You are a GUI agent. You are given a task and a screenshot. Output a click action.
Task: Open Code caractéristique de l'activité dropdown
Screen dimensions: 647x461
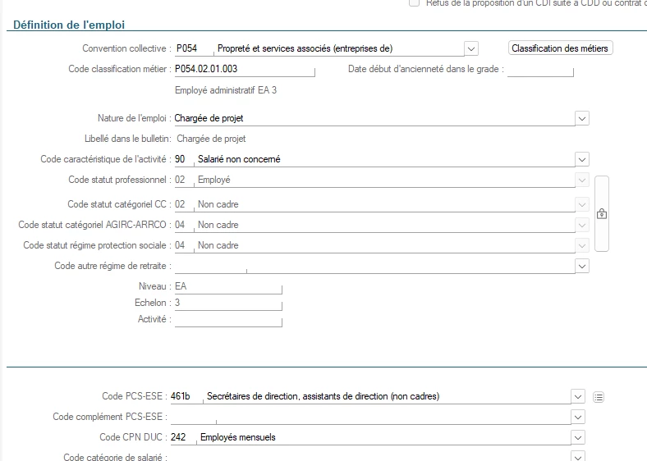582,159
